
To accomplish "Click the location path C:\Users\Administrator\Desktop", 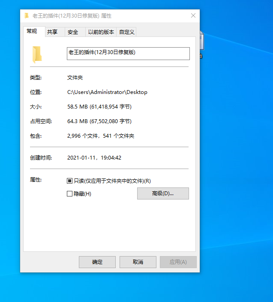I will pyautogui.click(x=107, y=92).
